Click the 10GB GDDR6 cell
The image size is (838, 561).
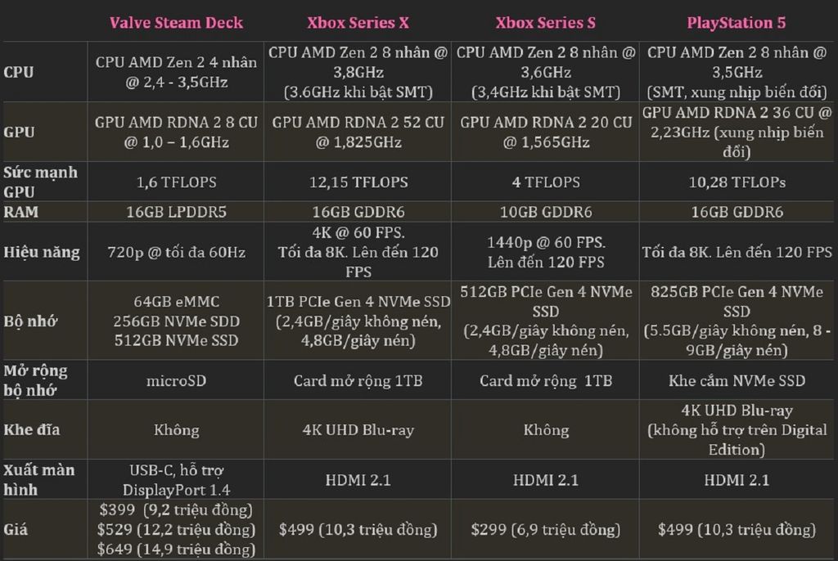[546, 212]
